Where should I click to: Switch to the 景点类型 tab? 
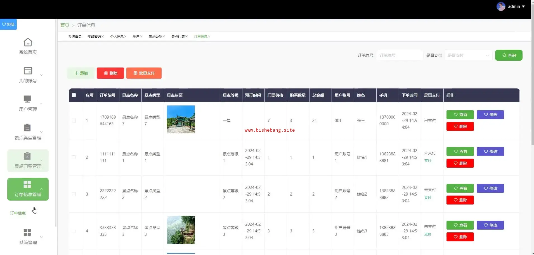[155, 37]
